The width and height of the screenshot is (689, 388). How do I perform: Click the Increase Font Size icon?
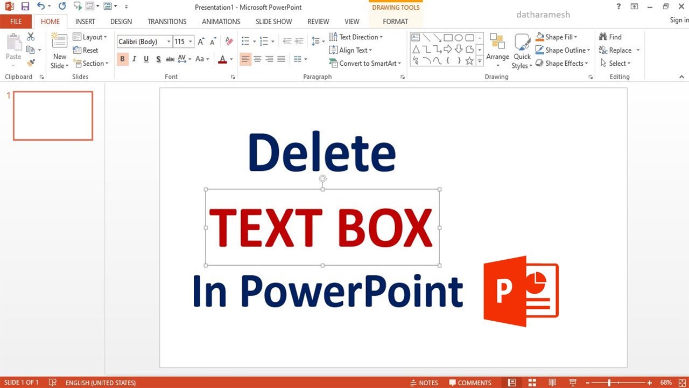coord(201,41)
